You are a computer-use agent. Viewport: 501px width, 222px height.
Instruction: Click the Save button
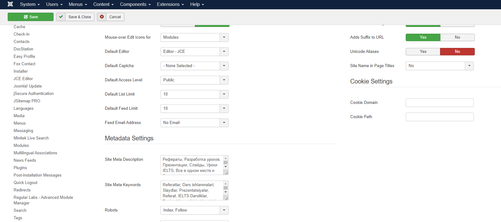point(31,17)
